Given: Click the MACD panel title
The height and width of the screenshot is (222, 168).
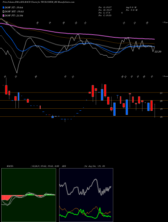Looking at the screenshot, I should (x=10, y=166).
